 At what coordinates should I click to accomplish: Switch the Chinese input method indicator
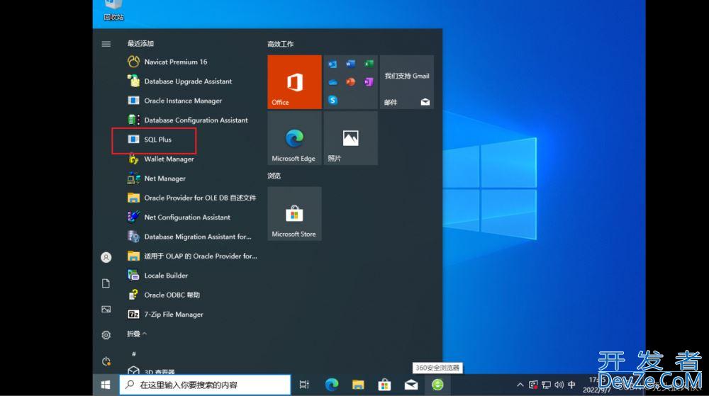click(571, 385)
